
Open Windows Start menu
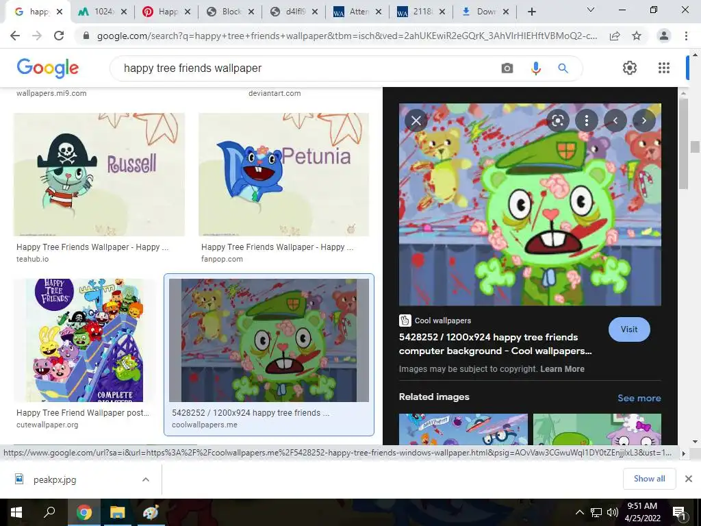click(x=16, y=512)
